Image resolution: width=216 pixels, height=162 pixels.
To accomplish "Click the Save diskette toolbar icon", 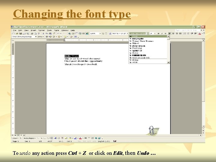I will click(x=21, y=34).
